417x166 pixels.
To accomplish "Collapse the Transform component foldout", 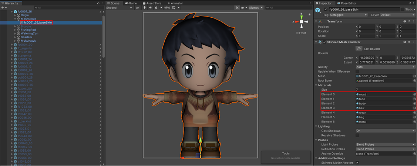I will coord(316,21).
